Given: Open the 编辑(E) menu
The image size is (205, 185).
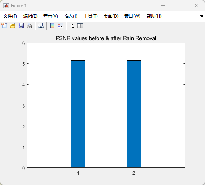Looking at the screenshot, I should (30, 16).
